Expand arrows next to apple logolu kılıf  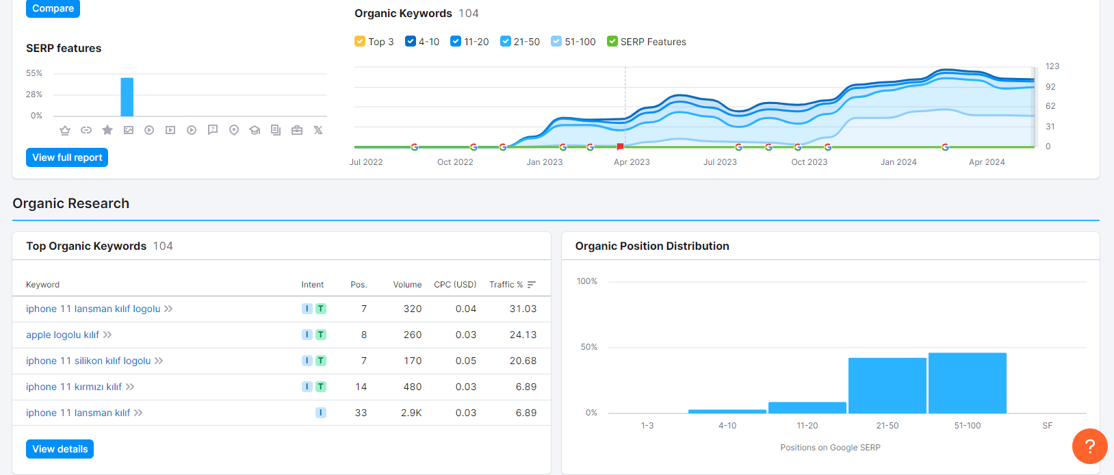pyautogui.click(x=107, y=335)
